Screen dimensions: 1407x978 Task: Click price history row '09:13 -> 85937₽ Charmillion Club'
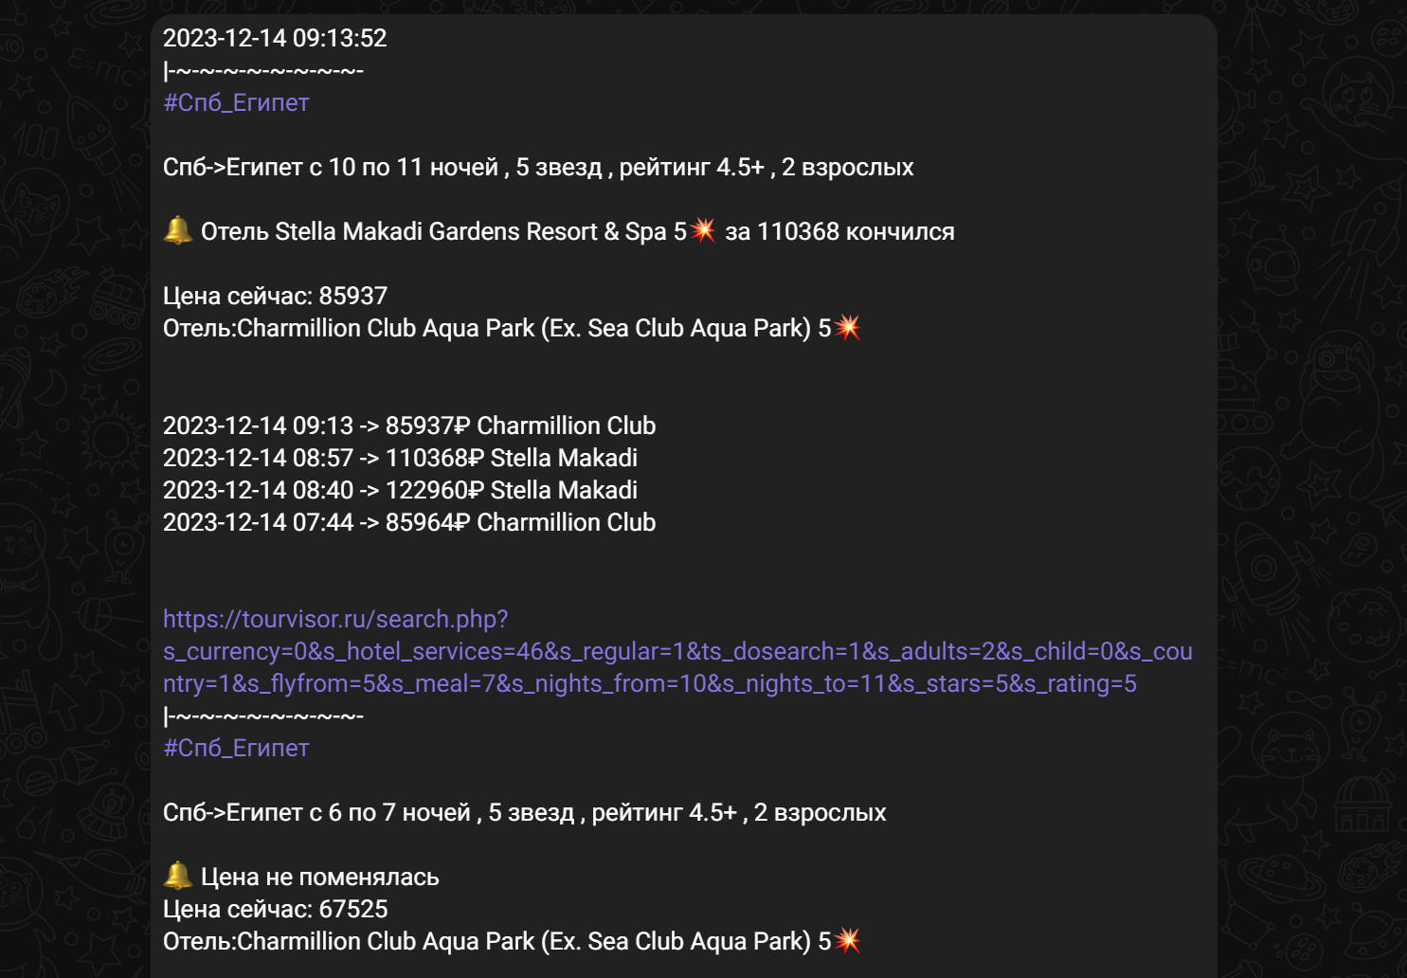(409, 426)
